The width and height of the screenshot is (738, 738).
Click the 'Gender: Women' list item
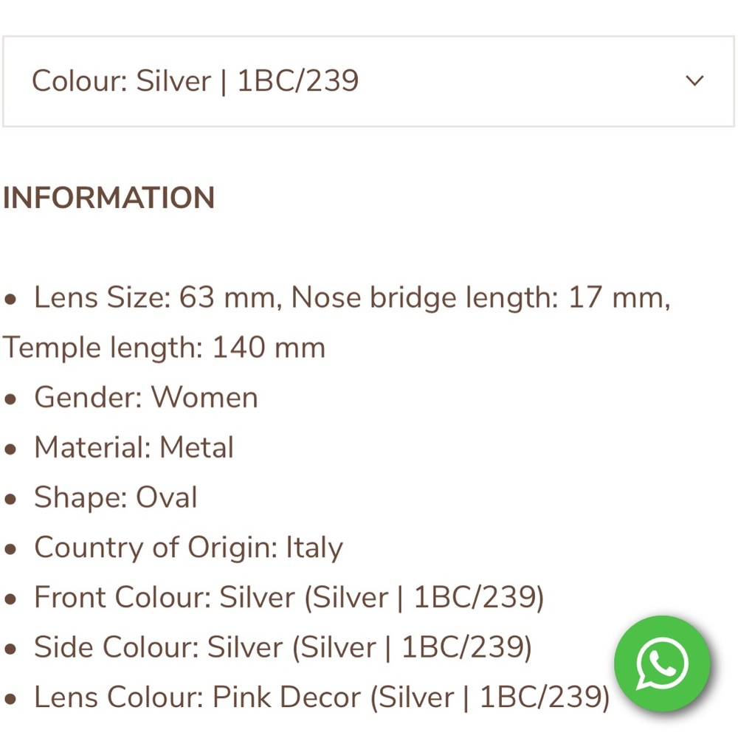click(x=146, y=398)
